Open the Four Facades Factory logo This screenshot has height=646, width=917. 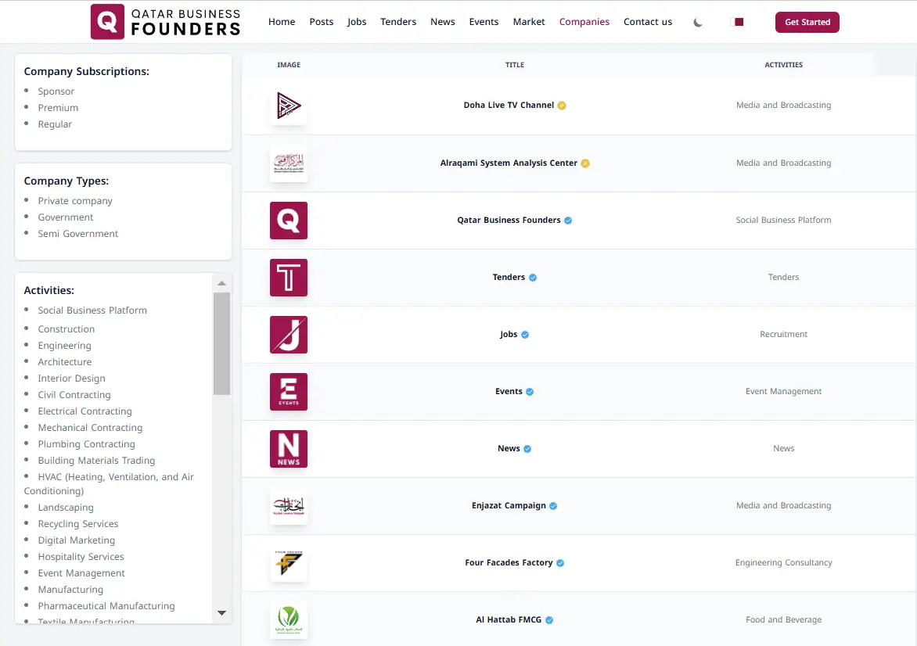click(x=288, y=563)
